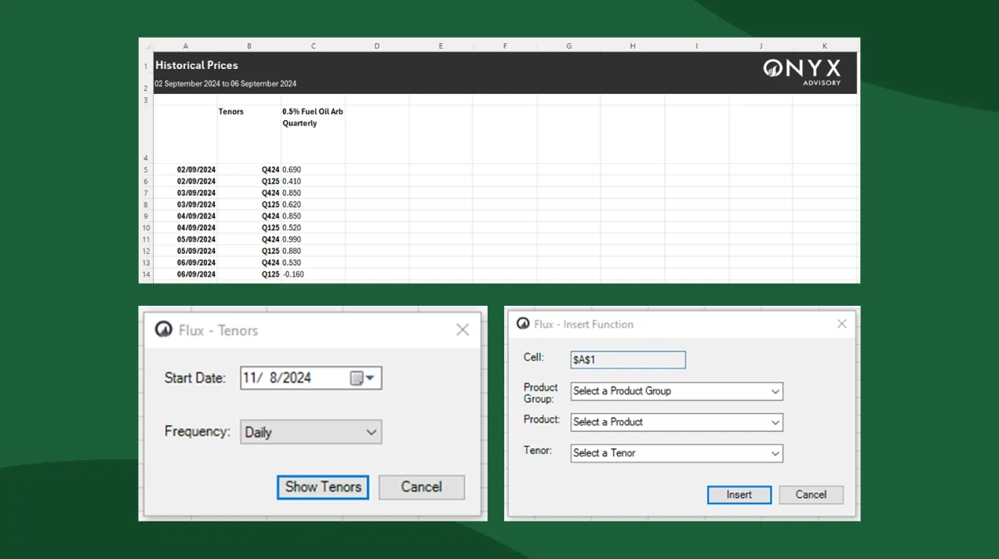999x559 pixels.
Task: Open the Select a Product dropdown
Action: click(x=775, y=423)
